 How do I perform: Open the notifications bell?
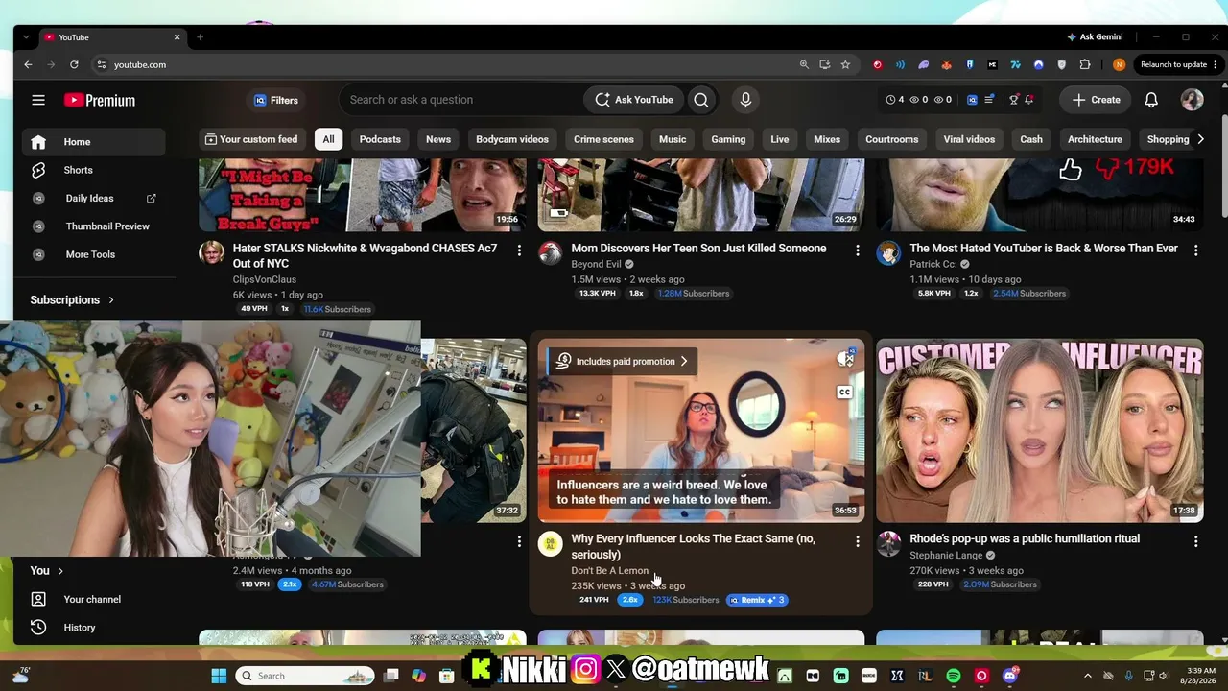pyautogui.click(x=1151, y=100)
